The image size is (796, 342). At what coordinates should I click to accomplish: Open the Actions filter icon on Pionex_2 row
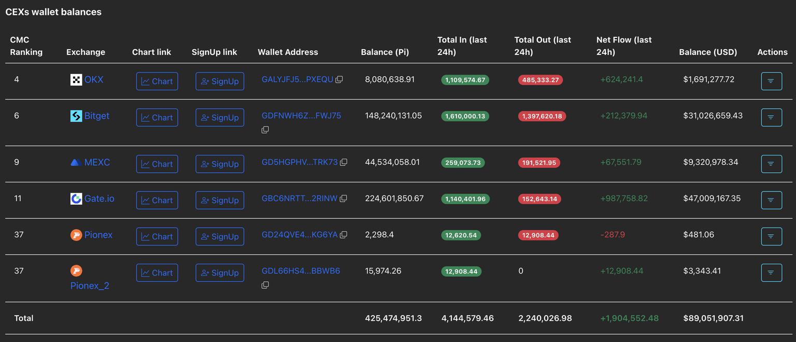click(x=771, y=273)
